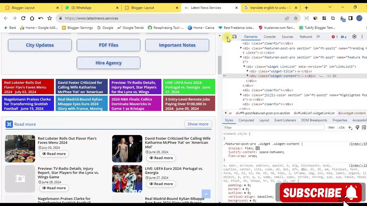Click the flex badge on widget-content
Image resolution: width=367 pixels, height=206 pixels.
click(x=321, y=76)
